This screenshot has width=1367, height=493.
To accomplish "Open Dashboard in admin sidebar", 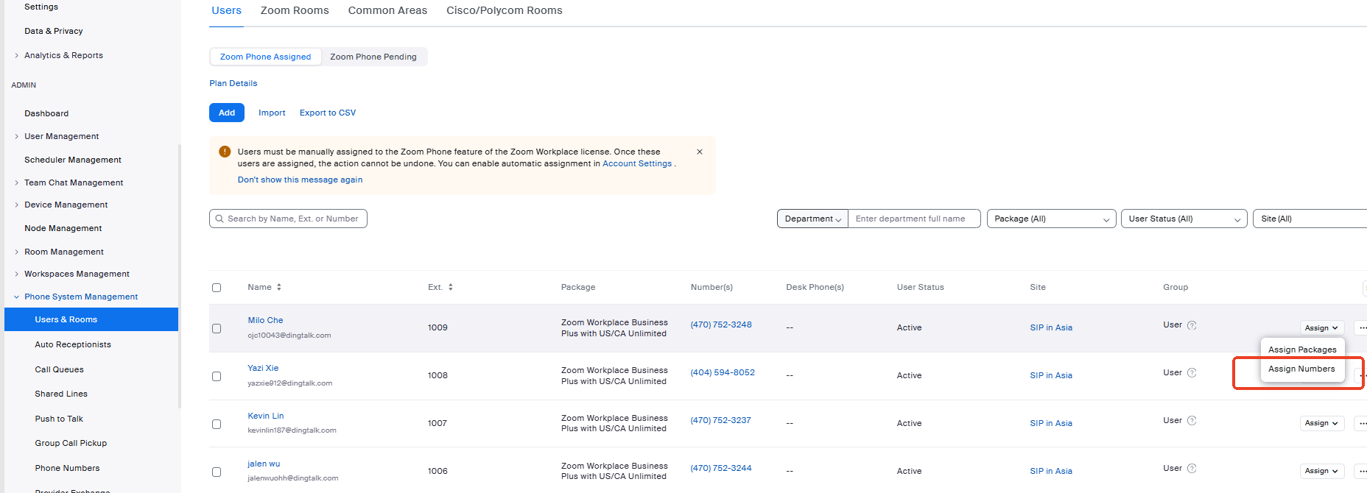I will 46,113.
